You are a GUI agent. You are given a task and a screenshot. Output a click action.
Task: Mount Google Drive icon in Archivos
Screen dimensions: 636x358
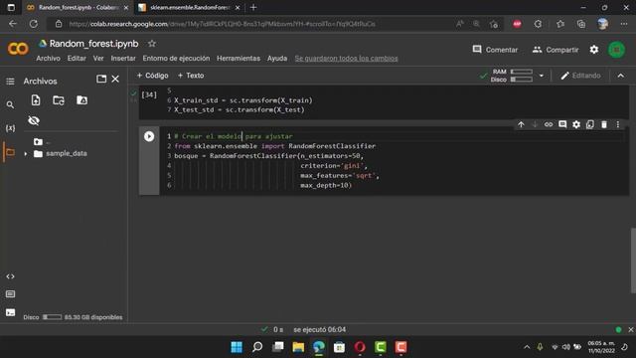pyautogui.click(x=81, y=99)
